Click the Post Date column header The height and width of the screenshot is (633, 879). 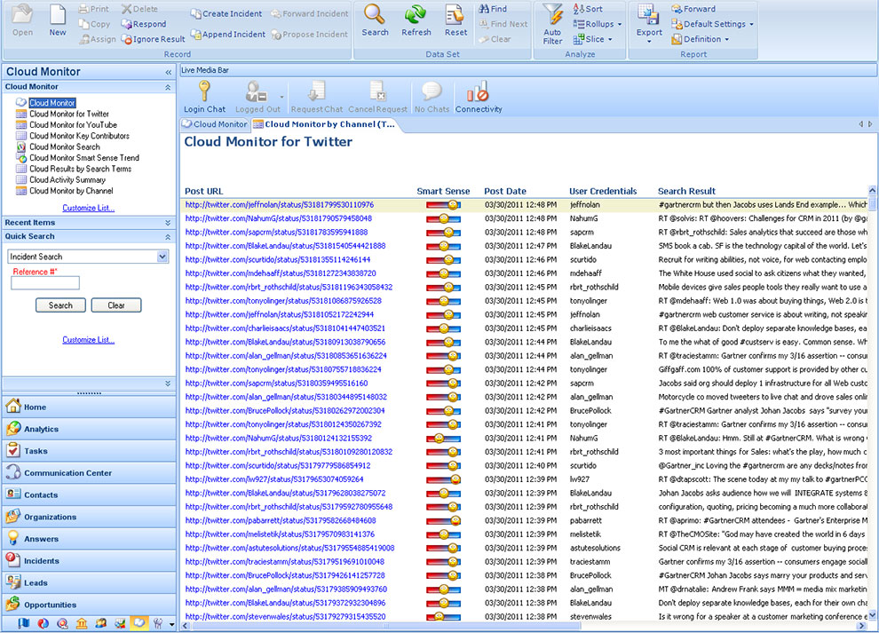click(504, 191)
